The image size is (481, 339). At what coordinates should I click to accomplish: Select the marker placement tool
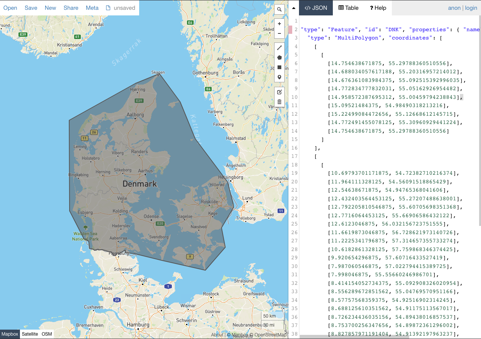[x=279, y=77]
